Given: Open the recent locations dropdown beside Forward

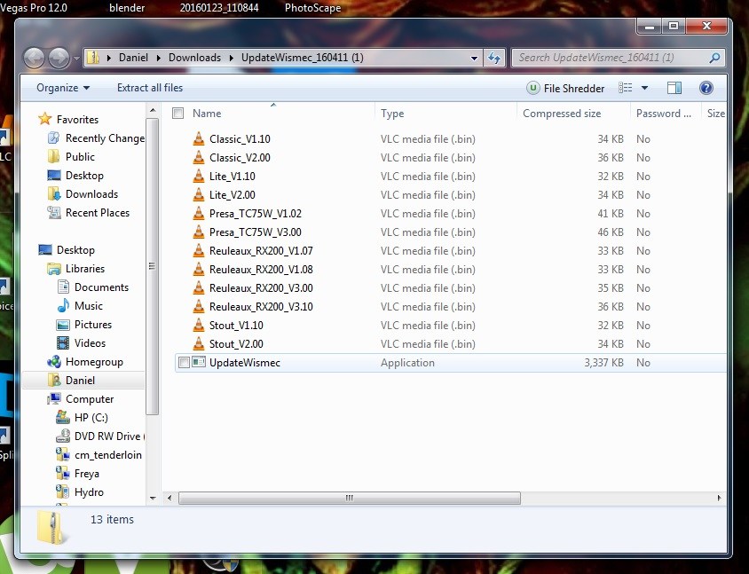Looking at the screenshot, I should [76, 59].
